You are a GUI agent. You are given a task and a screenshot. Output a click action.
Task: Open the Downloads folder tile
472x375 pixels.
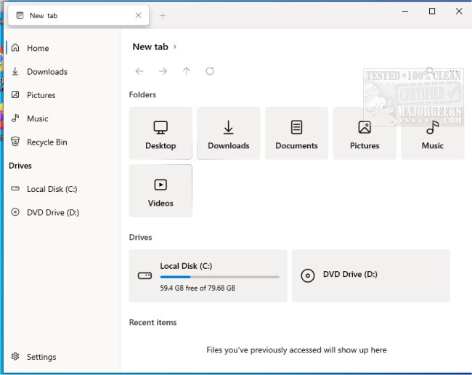[229, 133]
